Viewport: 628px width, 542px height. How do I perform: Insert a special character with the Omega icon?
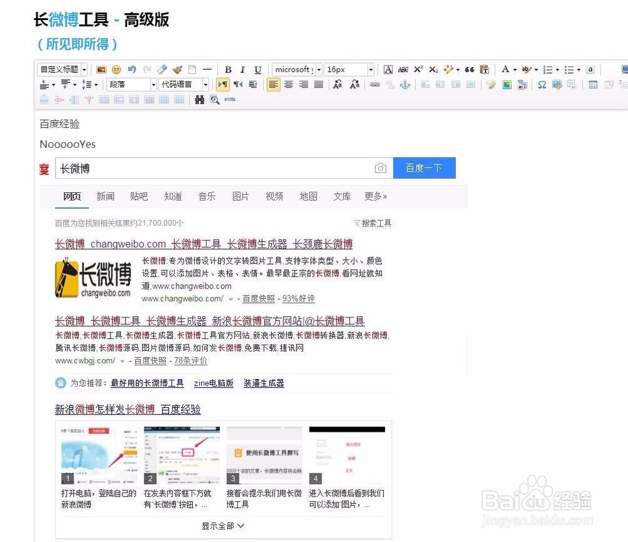click(542, 84)
